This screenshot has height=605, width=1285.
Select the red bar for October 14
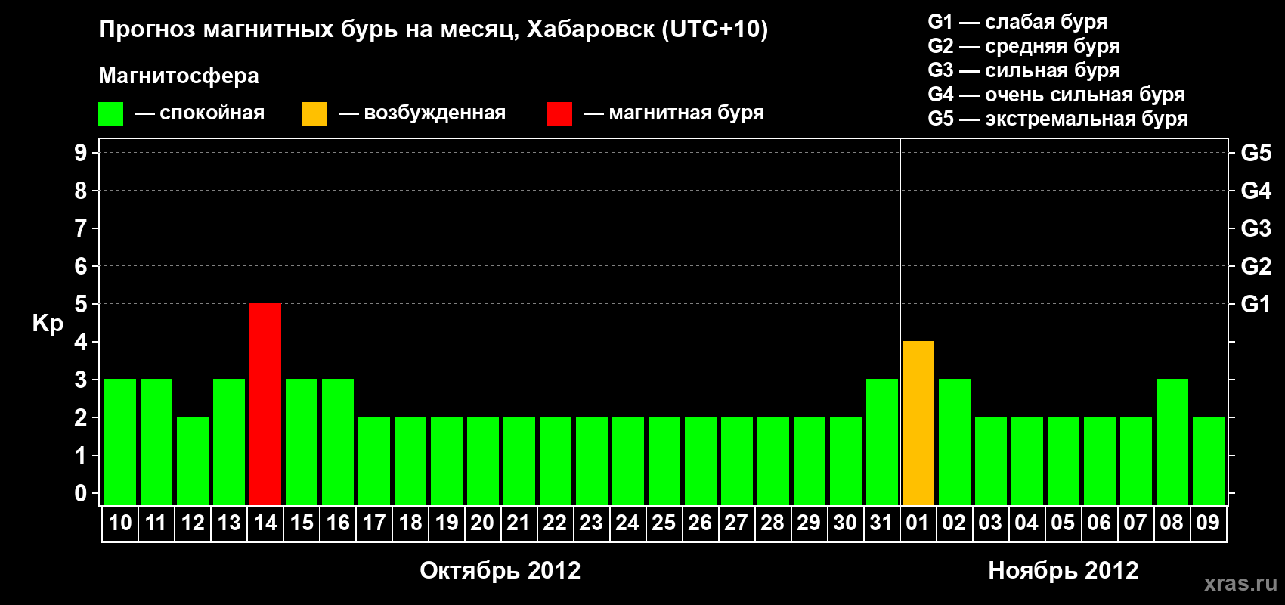265,404
